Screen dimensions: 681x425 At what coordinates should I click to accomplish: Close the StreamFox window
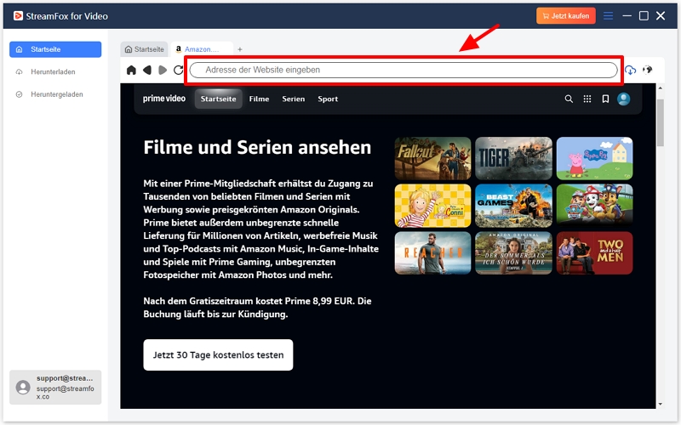click(661, 16)
